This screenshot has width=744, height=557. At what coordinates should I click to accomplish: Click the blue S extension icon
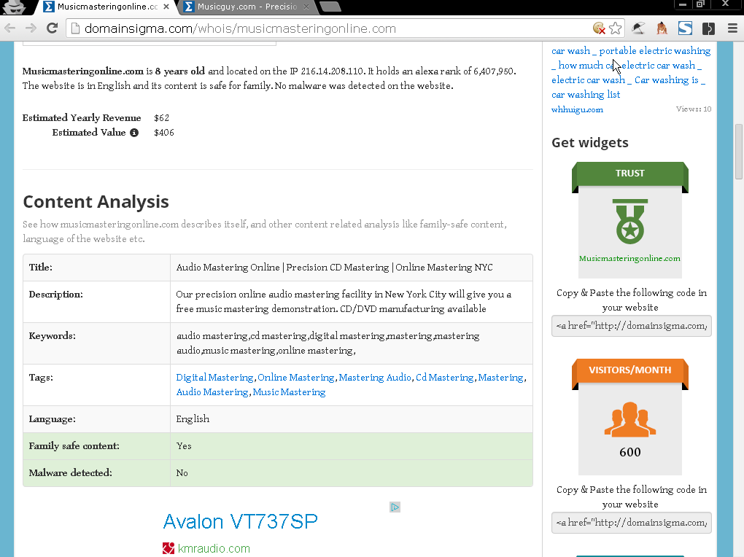pyautogui.click(x=685, y=28)
